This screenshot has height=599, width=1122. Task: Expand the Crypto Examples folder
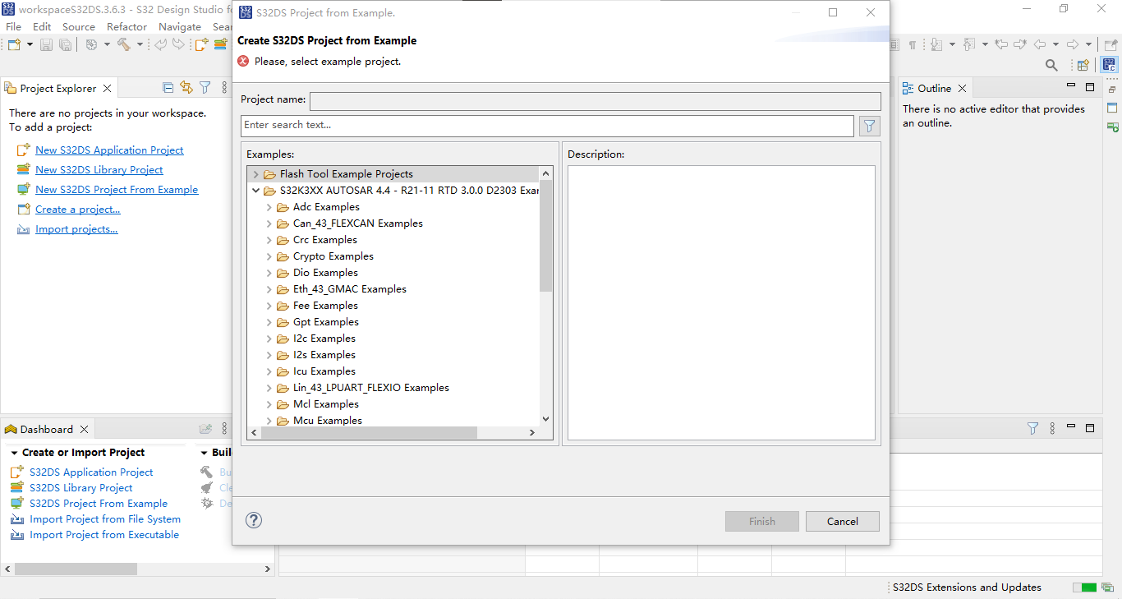click(269, 256)
